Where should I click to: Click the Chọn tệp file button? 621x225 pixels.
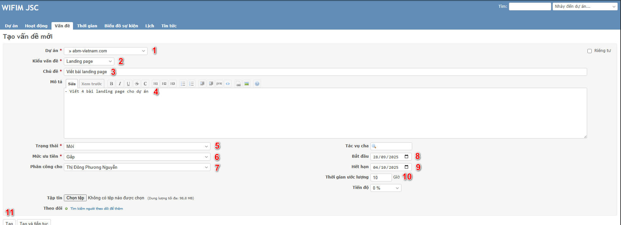click(x=75, y=198)
